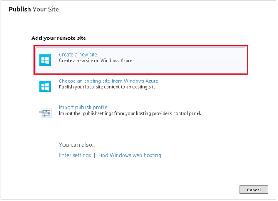Click the Import publish profile icon

[45, 113]
